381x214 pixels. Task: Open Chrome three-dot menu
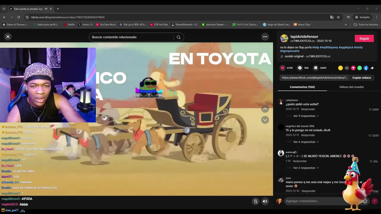click(377, 17)
